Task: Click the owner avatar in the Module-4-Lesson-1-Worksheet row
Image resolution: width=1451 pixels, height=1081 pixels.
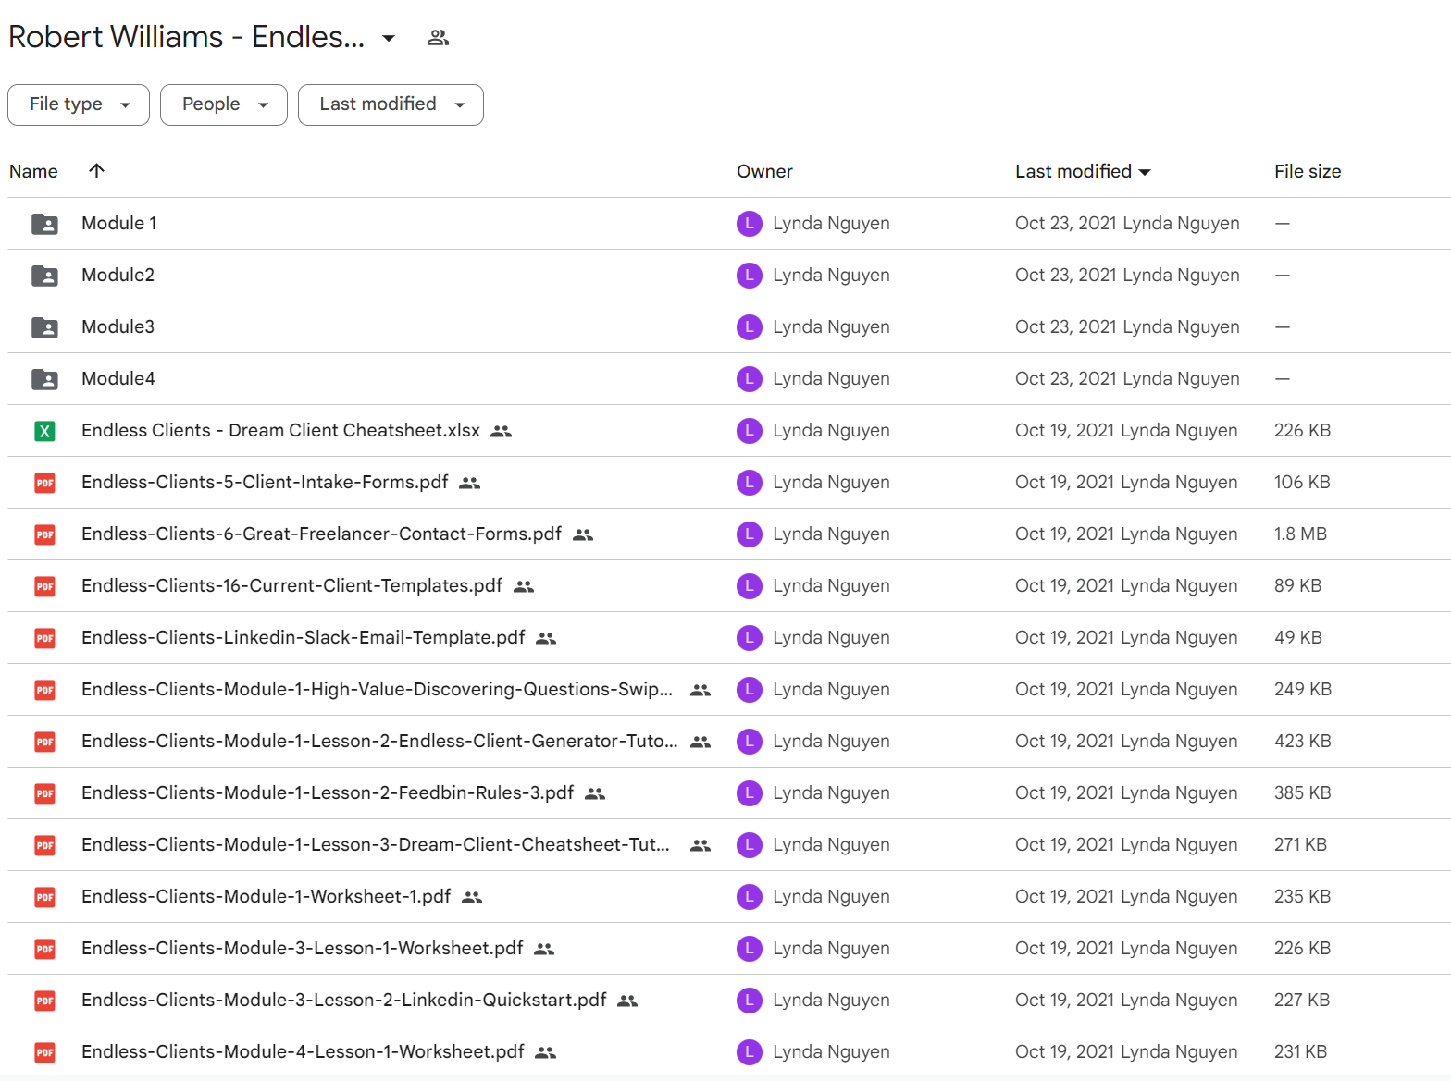Action: [x=750, y=1052]
